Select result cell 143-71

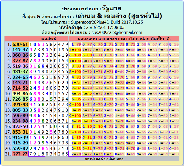click(20, 83)
